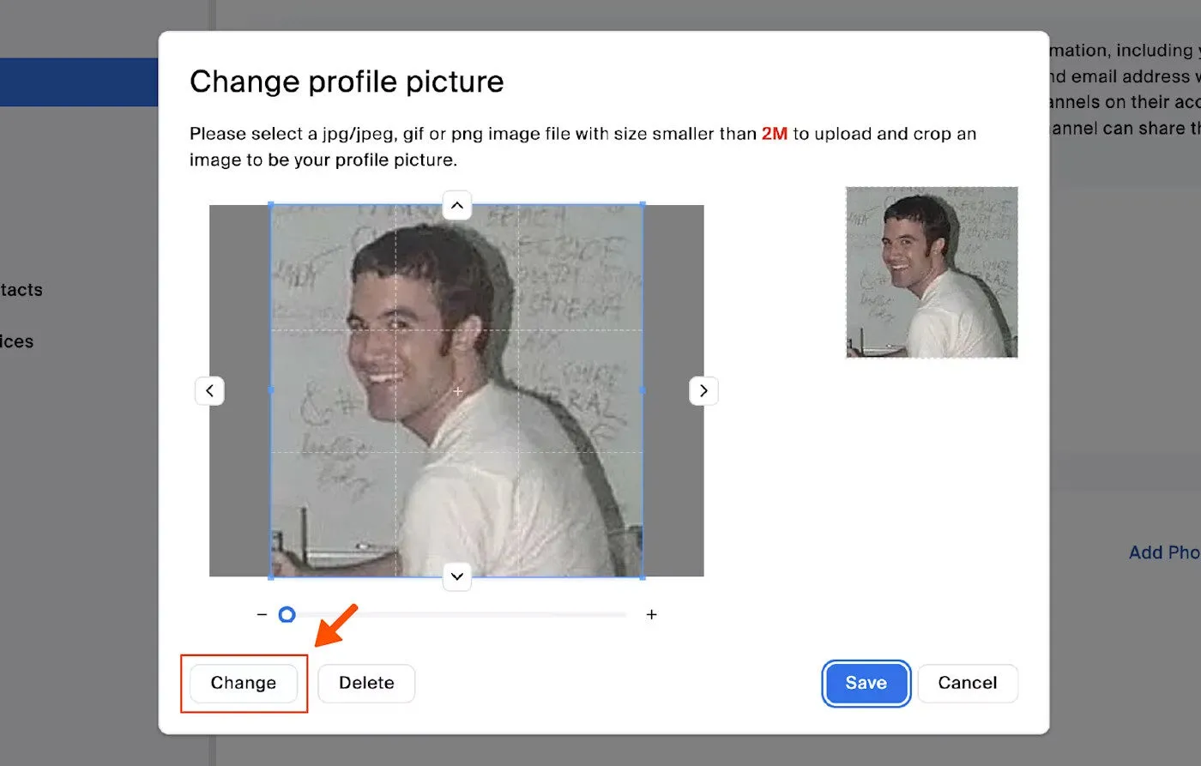Click the down chevron below the crop area
This screenshot has width=1201, height=766.
point(457,576)
